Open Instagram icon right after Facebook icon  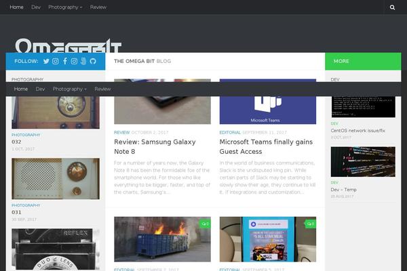point(74,61)
